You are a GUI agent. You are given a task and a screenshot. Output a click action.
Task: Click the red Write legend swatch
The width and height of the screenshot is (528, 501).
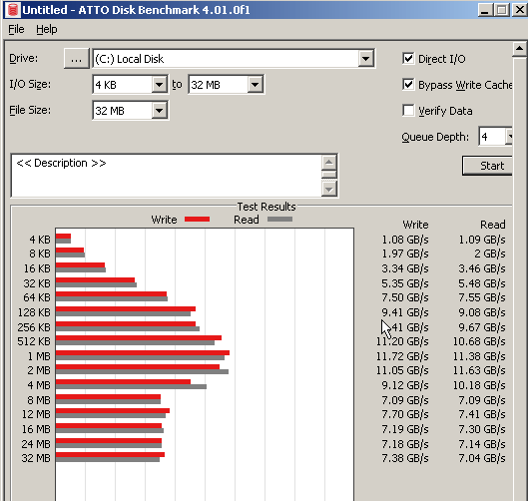click(197, 220)
